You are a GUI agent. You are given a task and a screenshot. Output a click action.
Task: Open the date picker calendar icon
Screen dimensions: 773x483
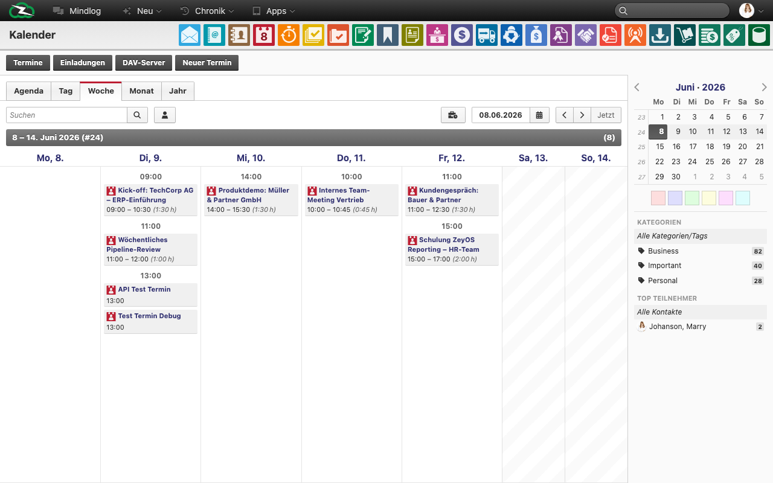[539, 115]
